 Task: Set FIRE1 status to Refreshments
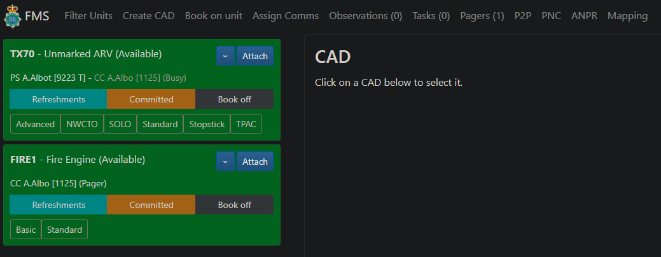pos(59,205)
